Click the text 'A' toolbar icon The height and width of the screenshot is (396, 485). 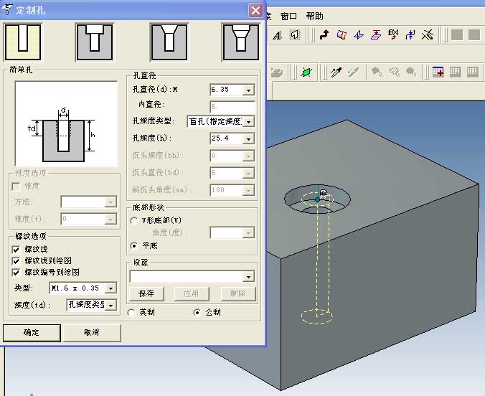coord(277,35)
